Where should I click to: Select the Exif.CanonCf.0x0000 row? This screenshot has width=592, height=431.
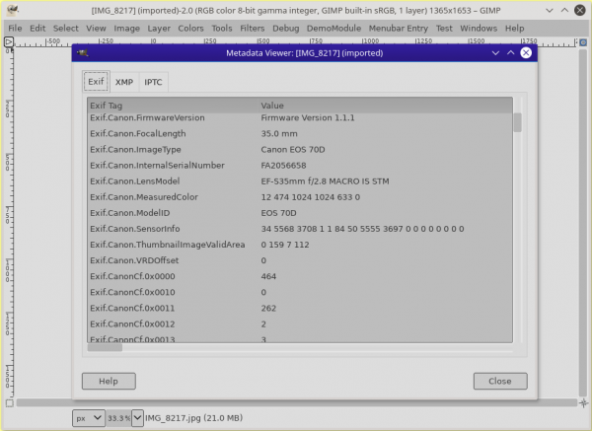[x=300, y=276]
